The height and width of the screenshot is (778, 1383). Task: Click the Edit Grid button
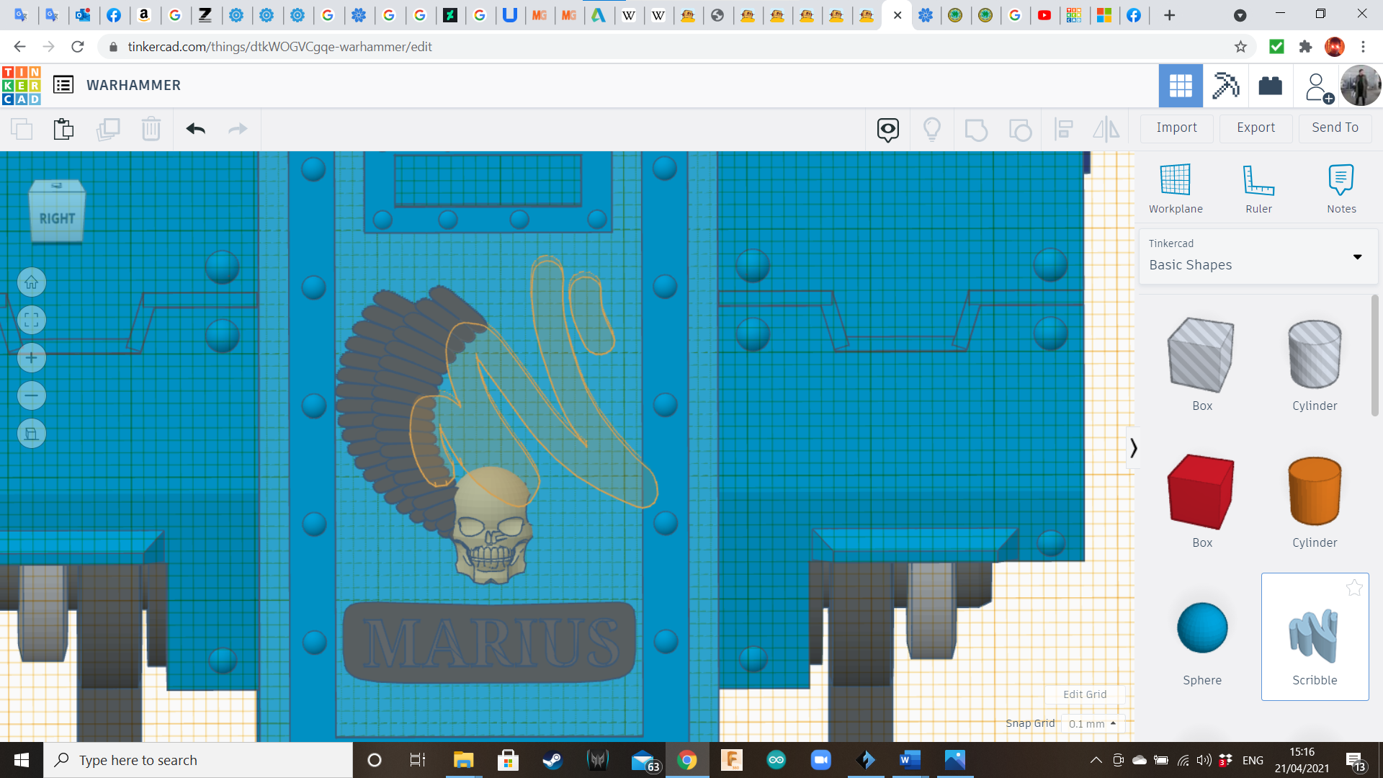point(1084,694)
